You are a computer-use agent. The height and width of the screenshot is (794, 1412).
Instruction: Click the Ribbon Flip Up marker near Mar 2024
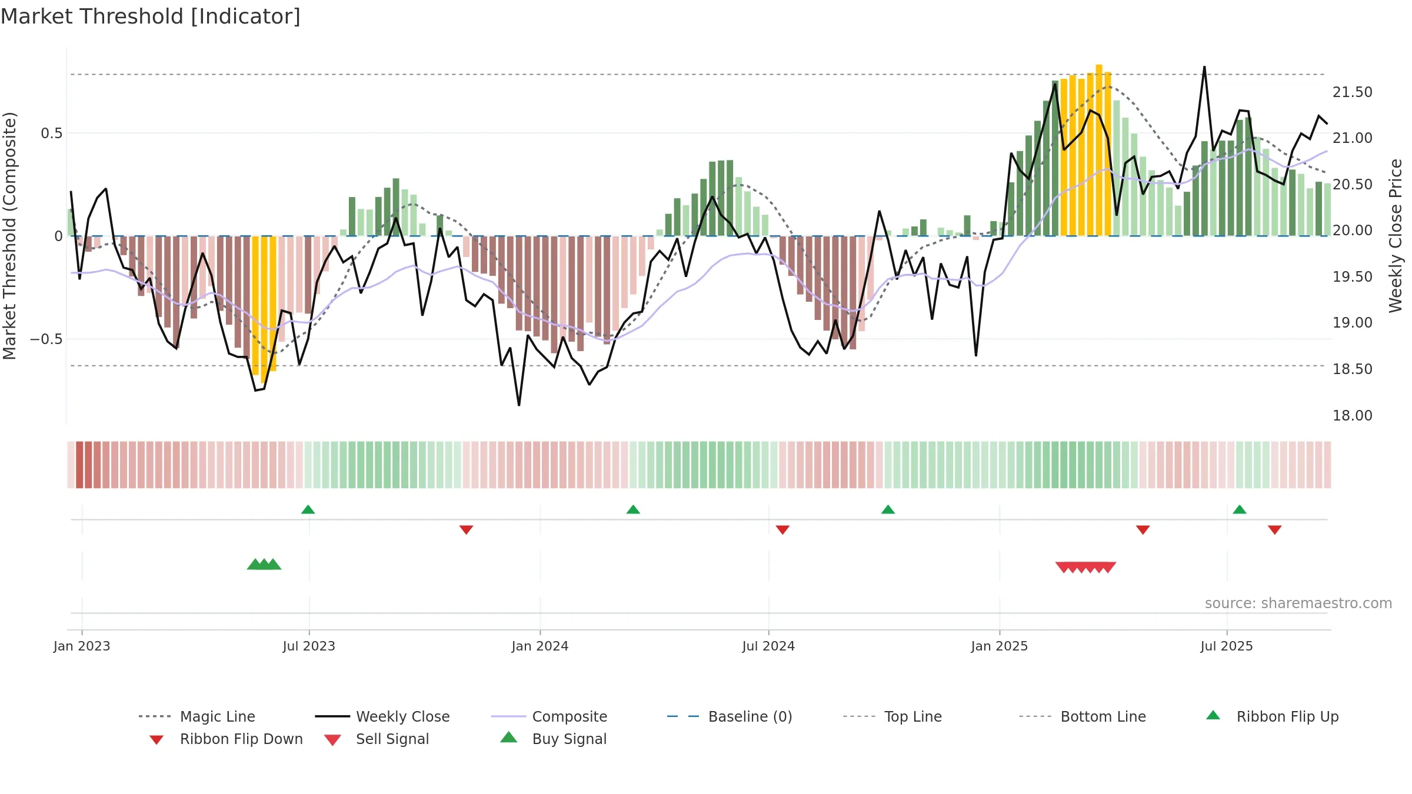(x=633, y=509)
